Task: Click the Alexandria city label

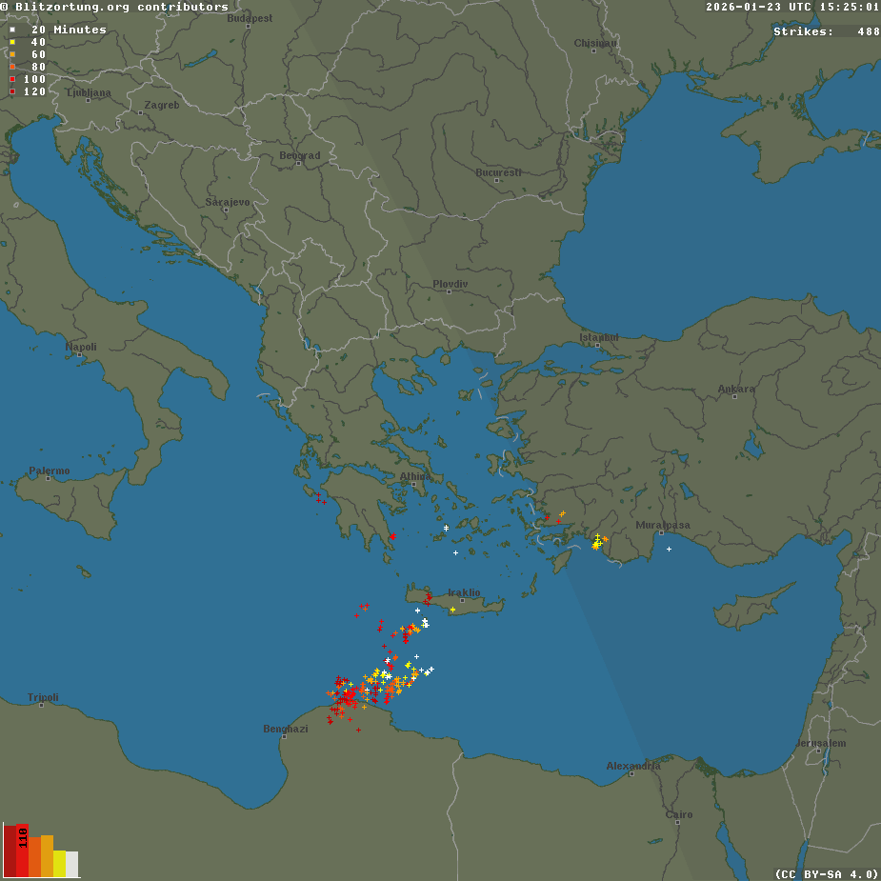Action: click(633, 766)
